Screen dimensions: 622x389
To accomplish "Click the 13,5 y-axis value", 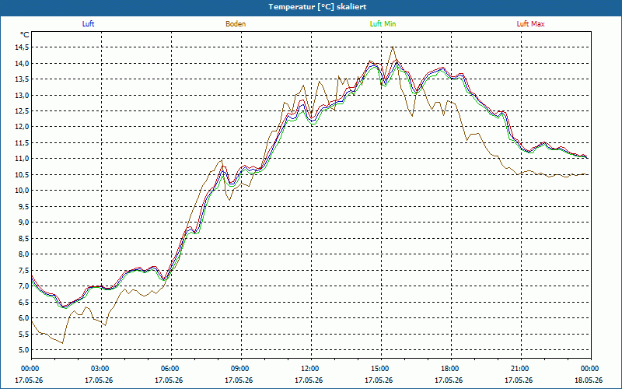I will 22,79.
